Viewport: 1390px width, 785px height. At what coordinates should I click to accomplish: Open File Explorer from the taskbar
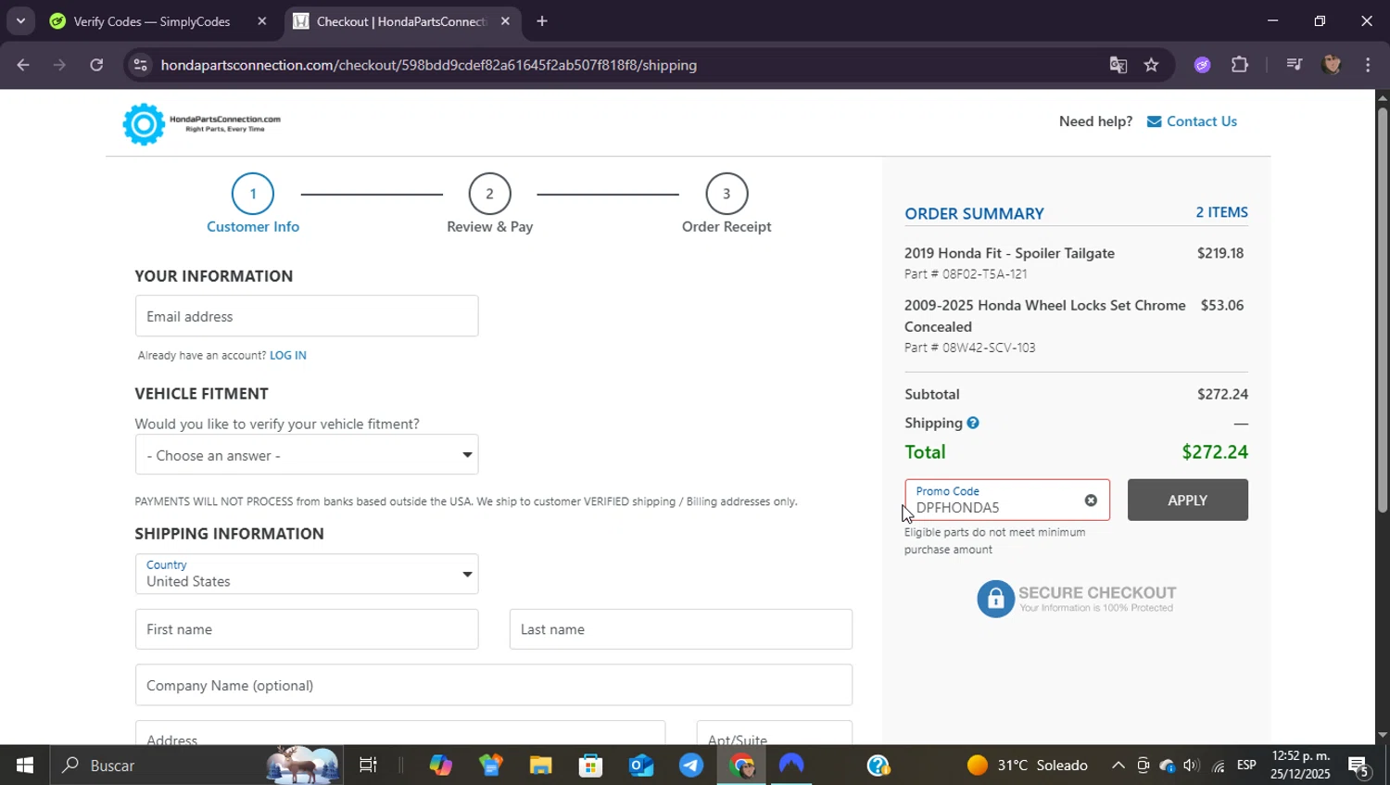(x=540, y=766)
